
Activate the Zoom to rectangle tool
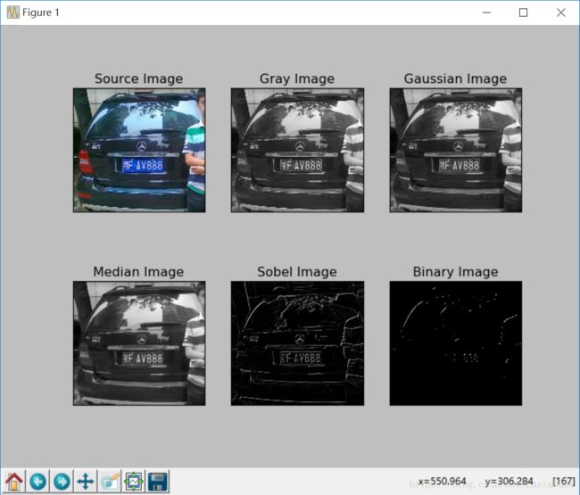(x=110, y=482)
